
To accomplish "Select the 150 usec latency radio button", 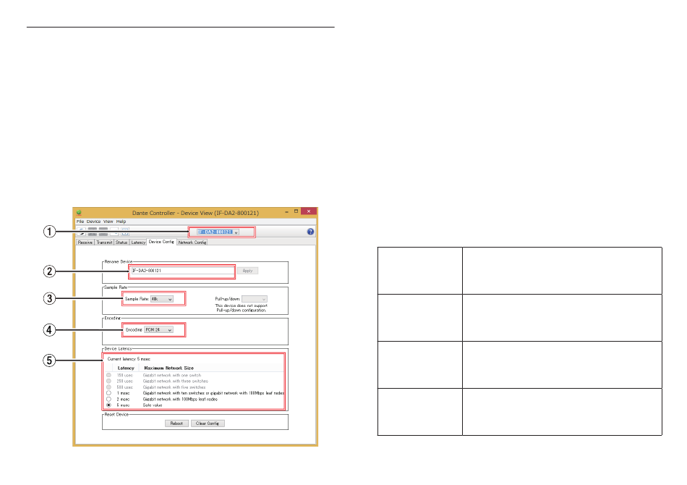I will tap(108, 376).
